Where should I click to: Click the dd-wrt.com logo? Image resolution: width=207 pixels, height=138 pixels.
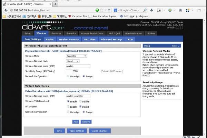pos(43,26)
